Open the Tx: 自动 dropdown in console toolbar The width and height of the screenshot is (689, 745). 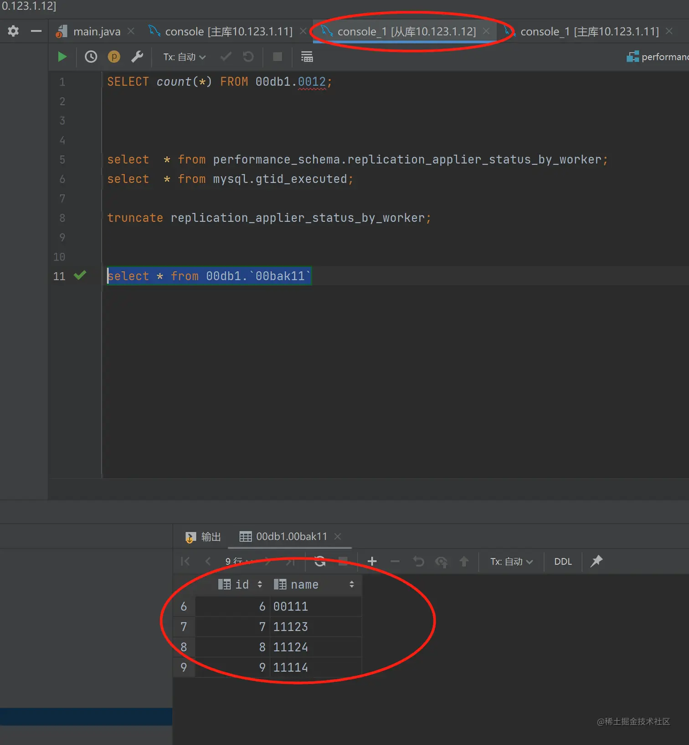(x=185, y=57)
